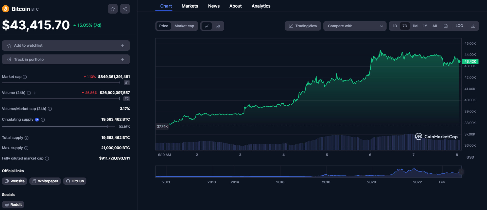Set chart range to 1D
Screen dimensions: 487x210
point(395,26)
